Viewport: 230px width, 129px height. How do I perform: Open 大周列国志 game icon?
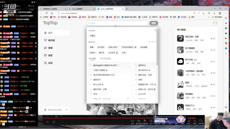coord(180,73)
